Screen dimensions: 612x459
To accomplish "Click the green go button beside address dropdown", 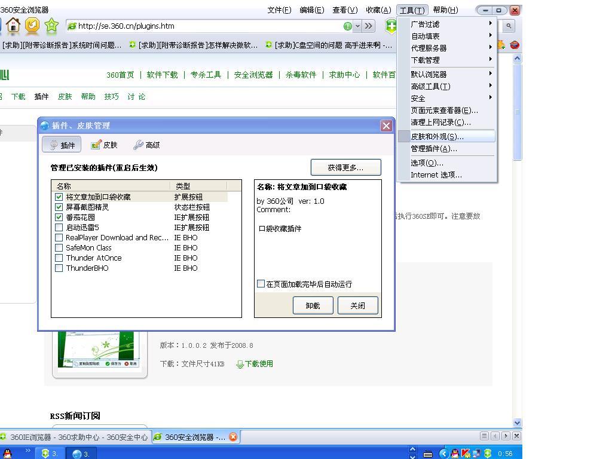I will 348,26.
